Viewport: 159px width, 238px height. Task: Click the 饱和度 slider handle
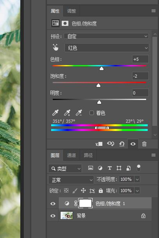coord(98,85)
